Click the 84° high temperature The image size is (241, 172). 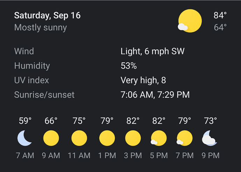point(220,15)
